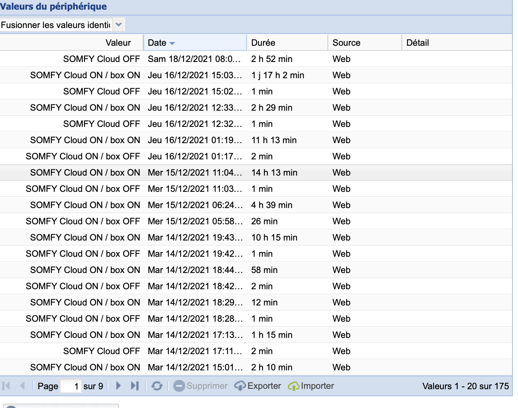The width and height of the screenshot is (518, 408).
Task: Select row with duration 12 min
Action: (x=256, y=302)
